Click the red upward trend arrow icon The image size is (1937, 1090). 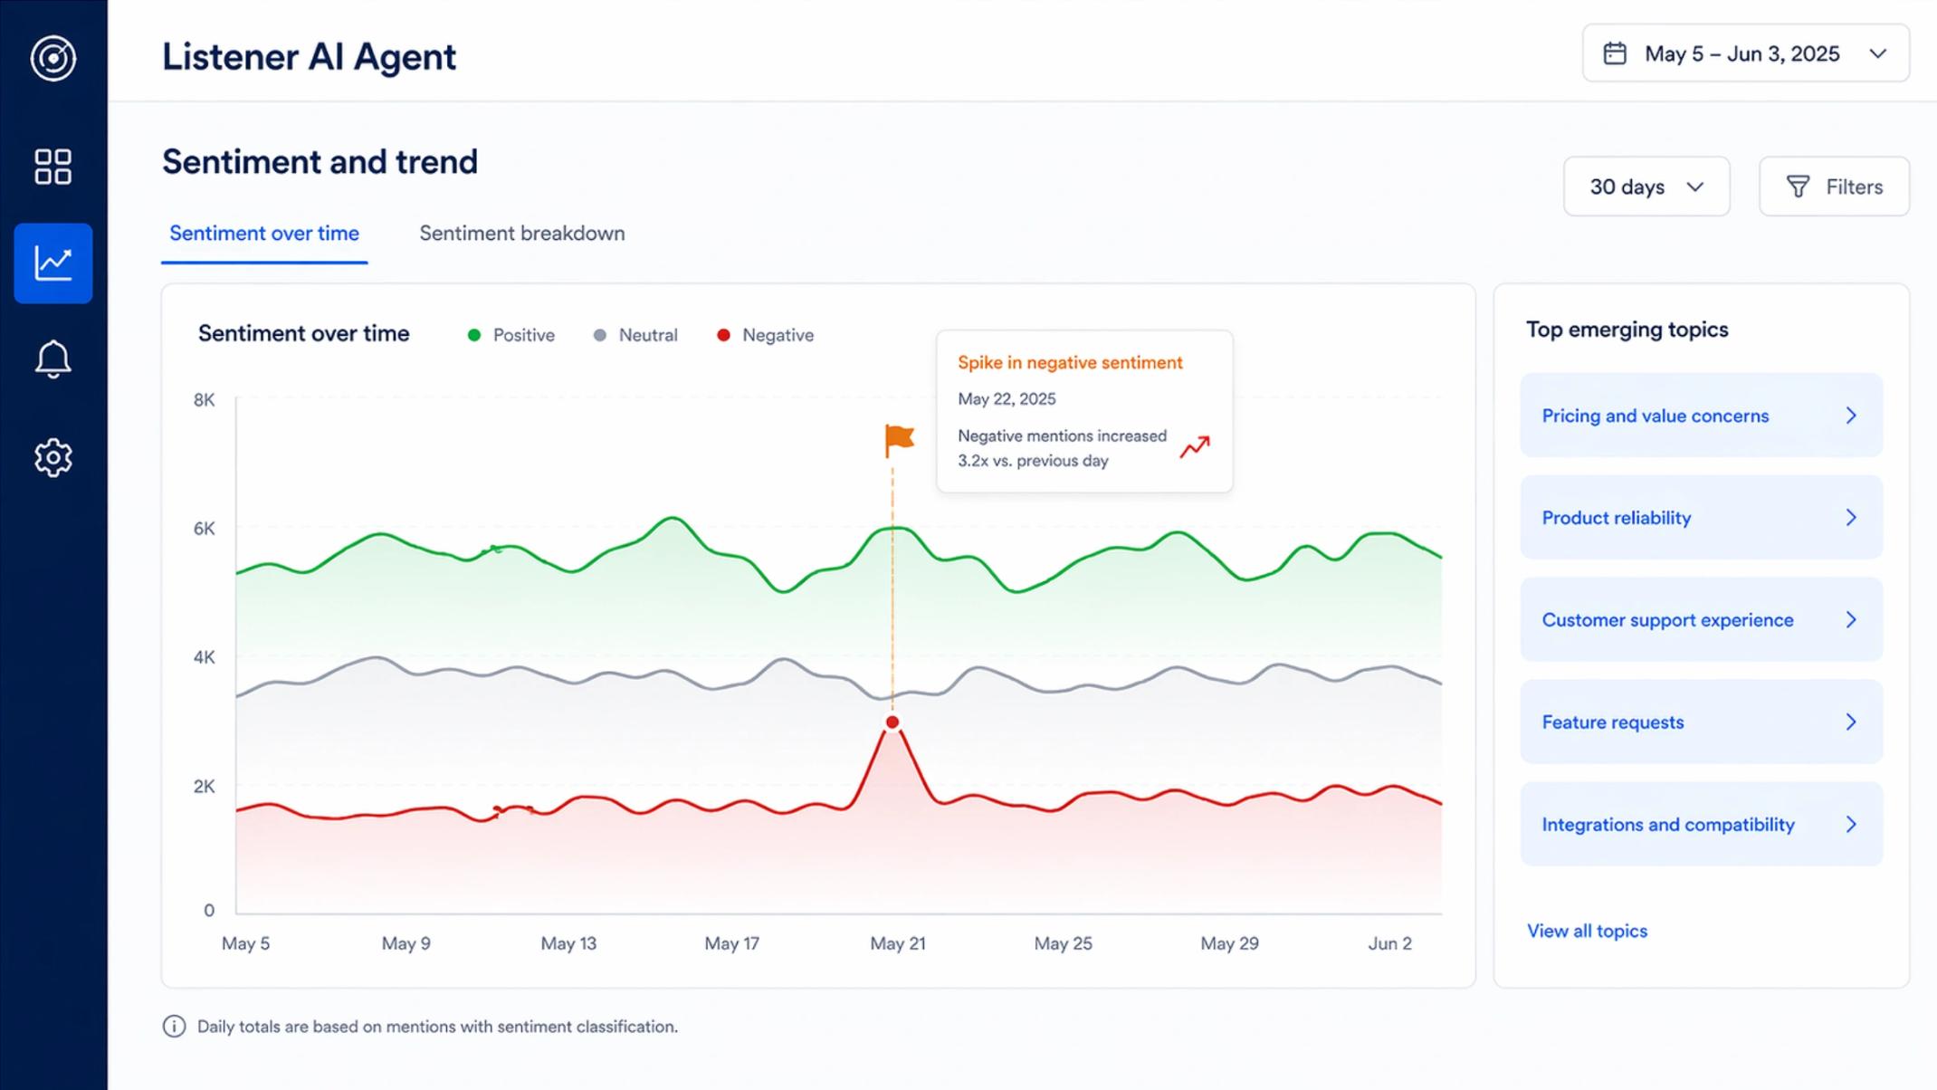pos(1195,447)
